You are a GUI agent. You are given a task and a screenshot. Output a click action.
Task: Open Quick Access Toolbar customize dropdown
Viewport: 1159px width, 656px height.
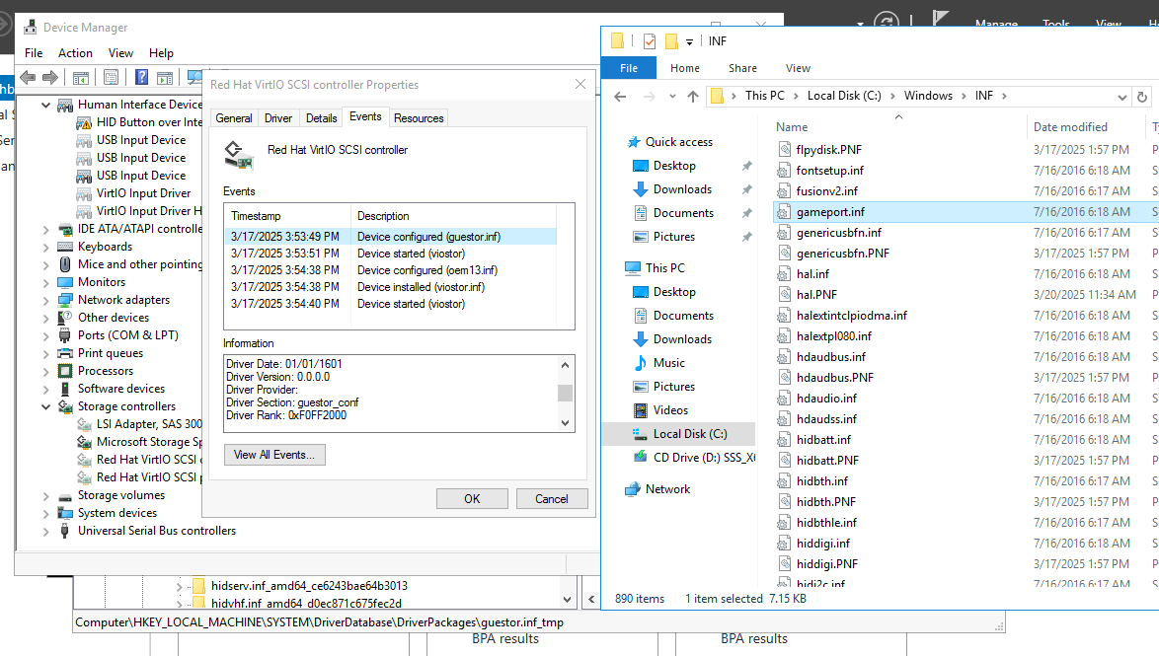689,42
